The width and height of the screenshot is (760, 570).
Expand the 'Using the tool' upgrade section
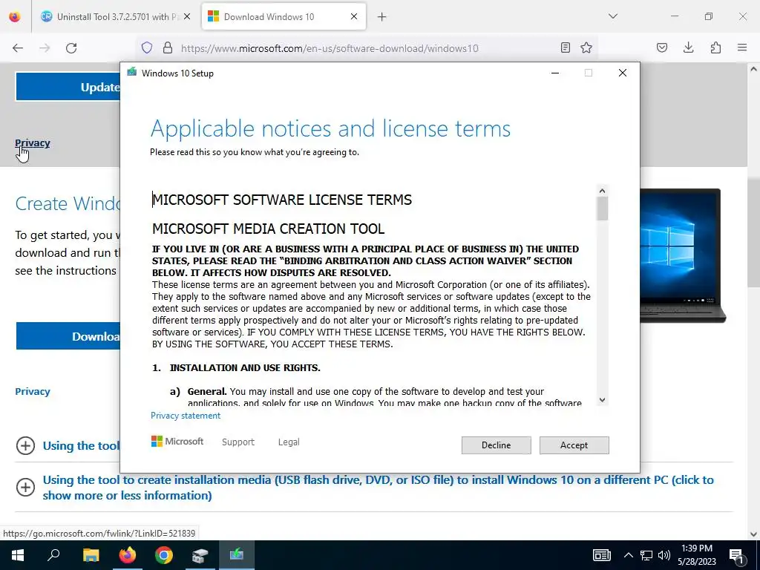(x=25, y=445)
